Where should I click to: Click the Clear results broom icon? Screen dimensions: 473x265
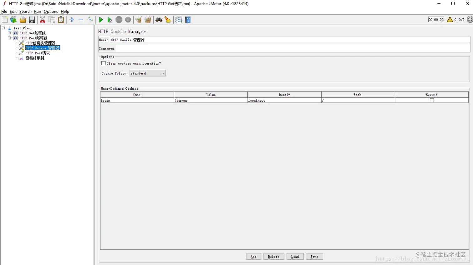[x=138, y=20]
